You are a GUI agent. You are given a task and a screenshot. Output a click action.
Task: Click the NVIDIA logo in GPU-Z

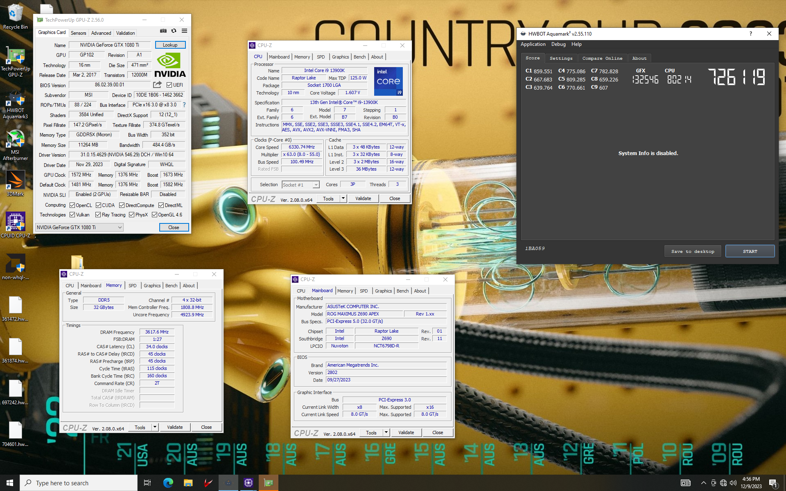pos(170,65)
